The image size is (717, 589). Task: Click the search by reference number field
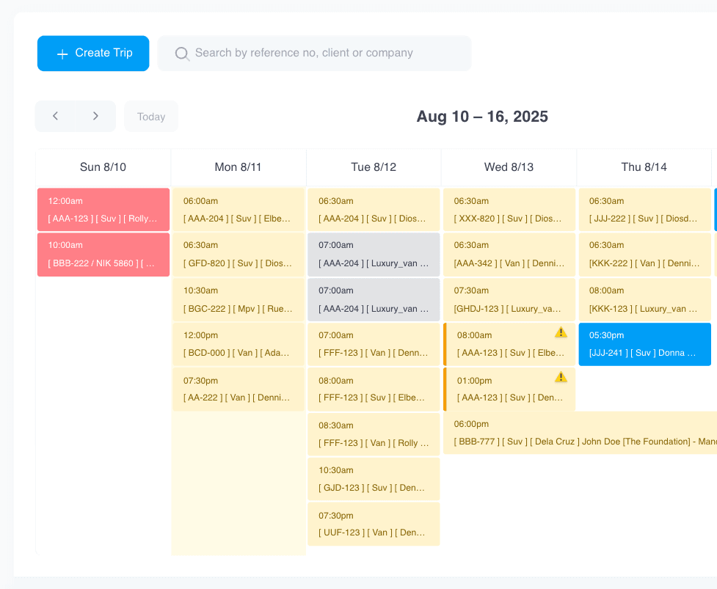(x=314, y=53)
